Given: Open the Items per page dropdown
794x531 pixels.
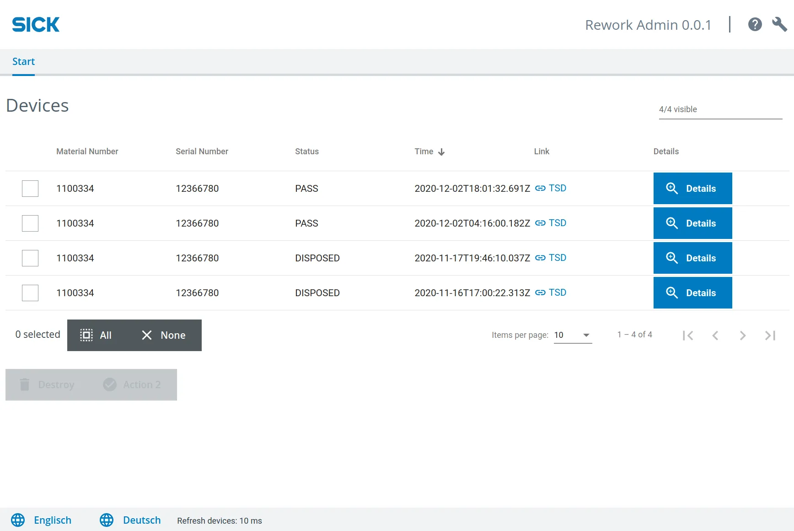Looking at the screenshot, I should [x=573, y=335].
